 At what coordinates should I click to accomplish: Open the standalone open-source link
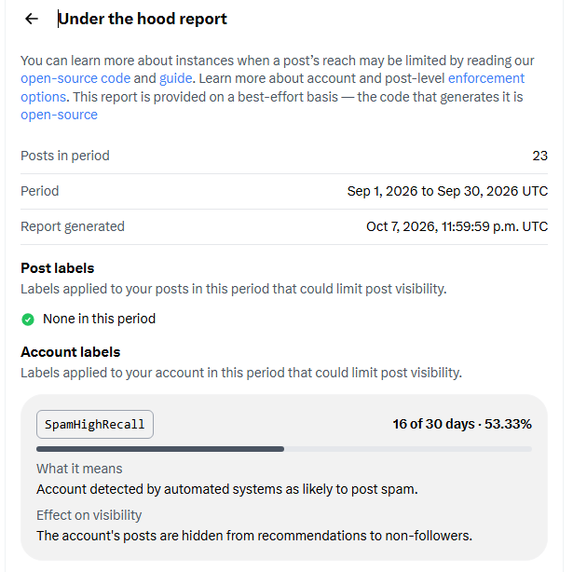click(x=60, y=115)
